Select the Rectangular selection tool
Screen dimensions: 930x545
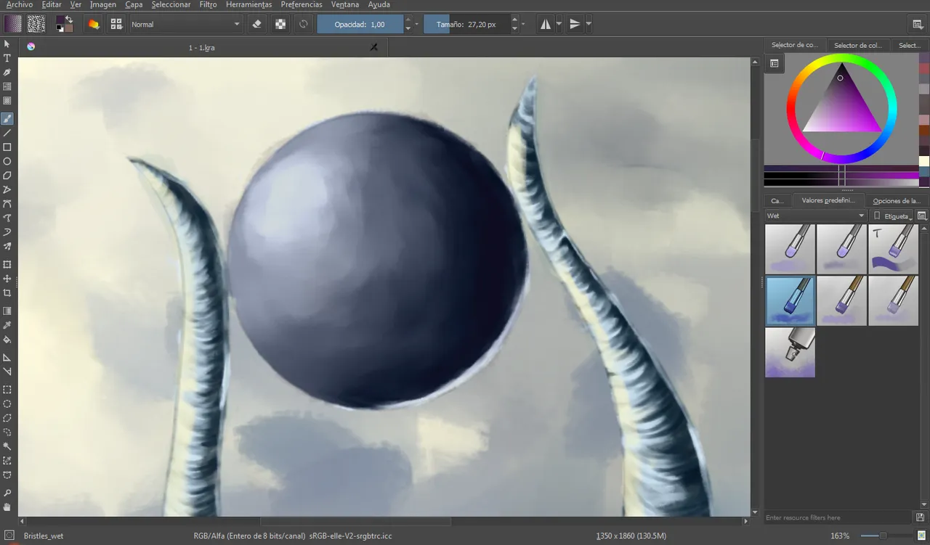[7, 390]
